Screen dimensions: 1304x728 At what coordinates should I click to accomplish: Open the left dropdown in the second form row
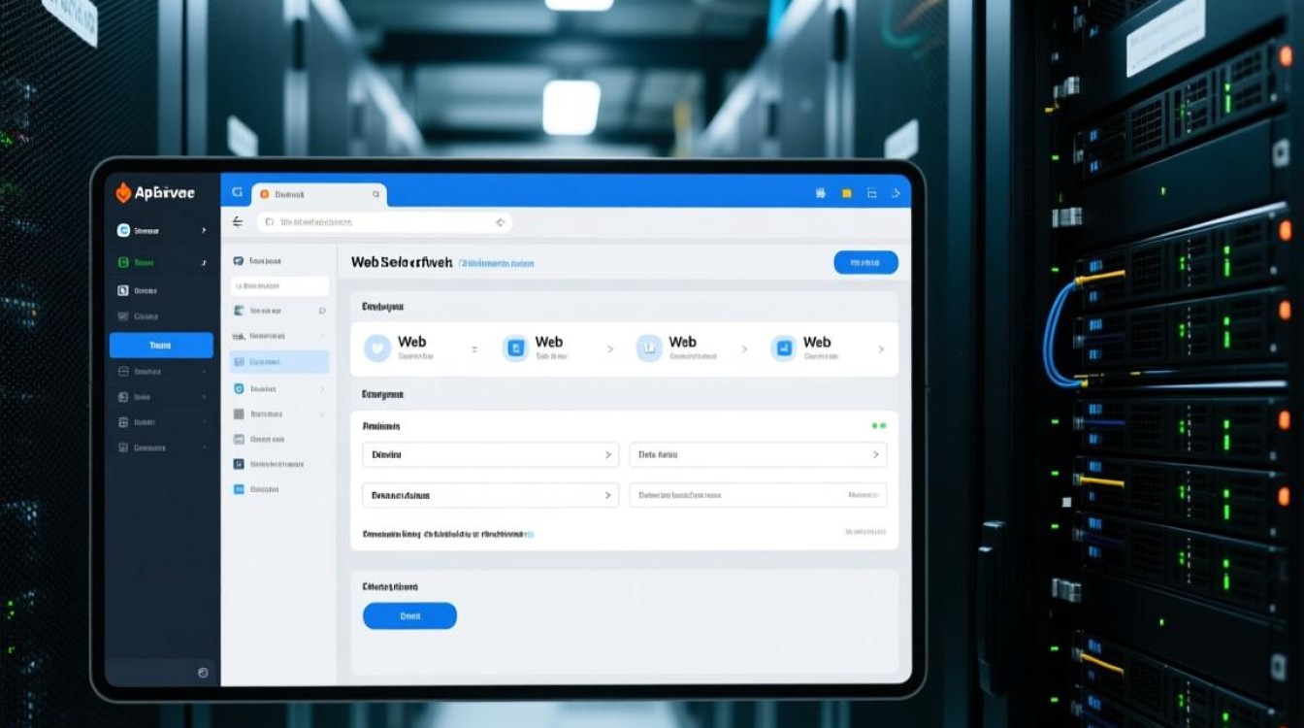tap(490, 495)
